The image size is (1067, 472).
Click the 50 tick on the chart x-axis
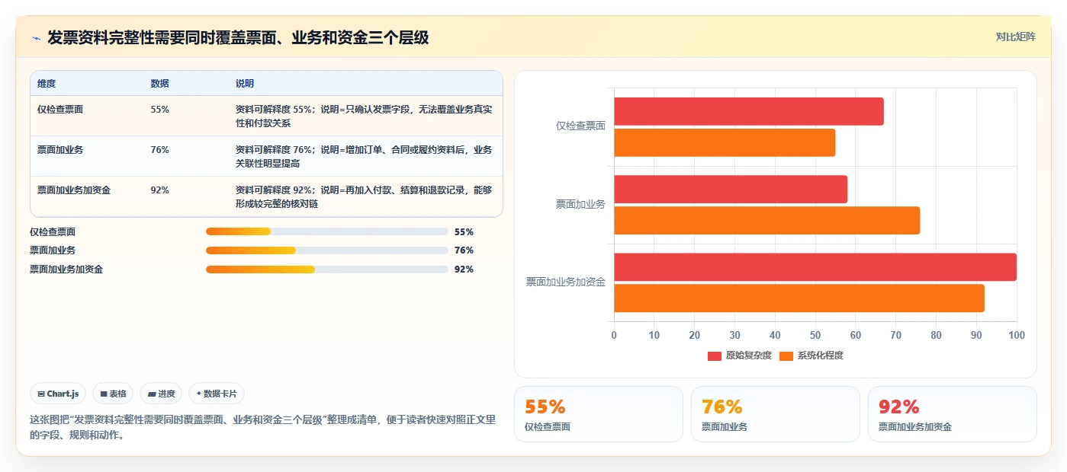click(x=815, y=334)
